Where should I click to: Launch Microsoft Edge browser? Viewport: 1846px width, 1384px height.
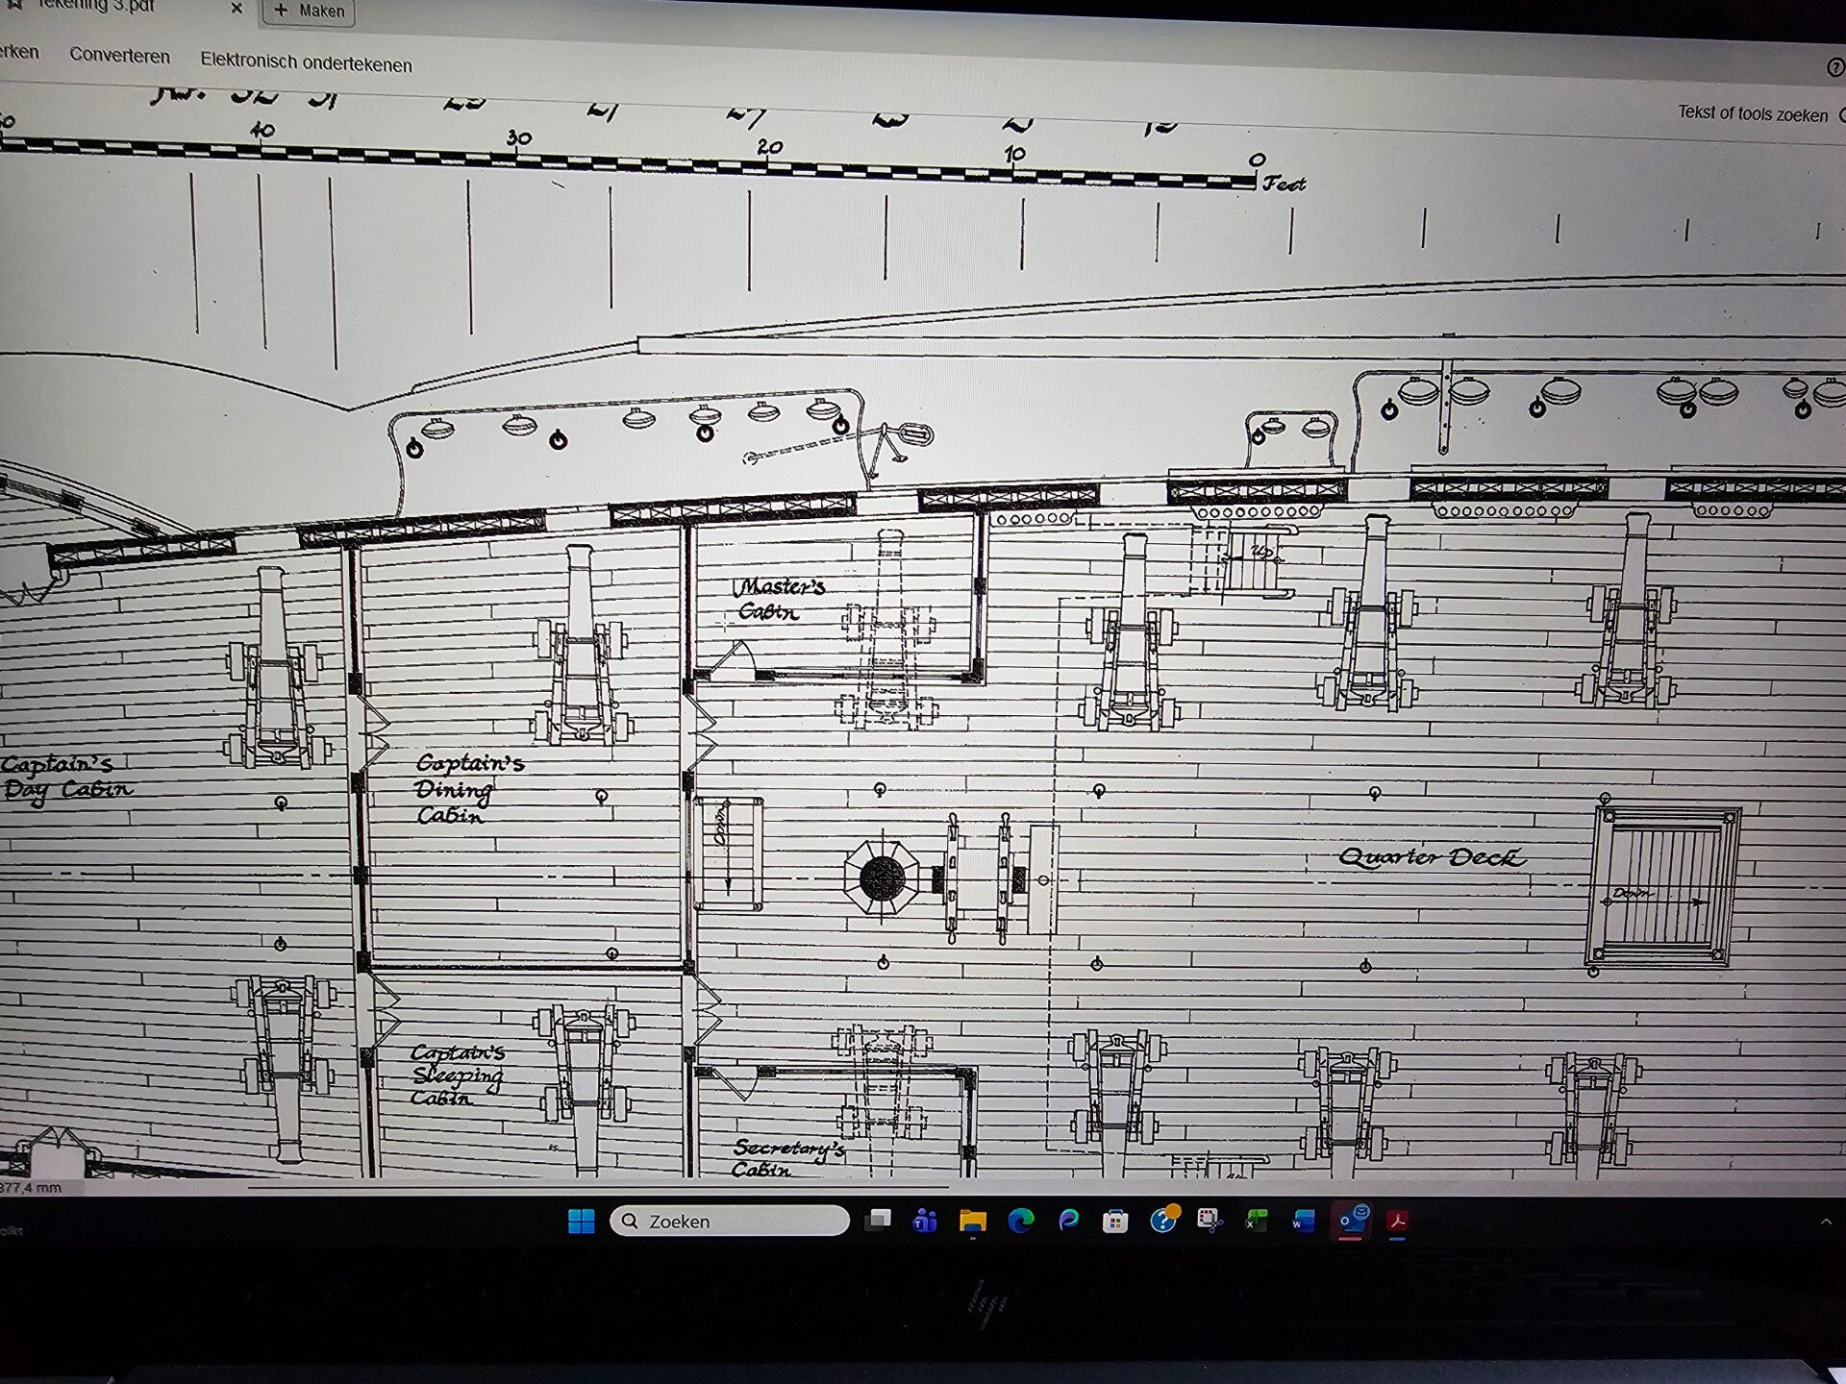1020,1221
